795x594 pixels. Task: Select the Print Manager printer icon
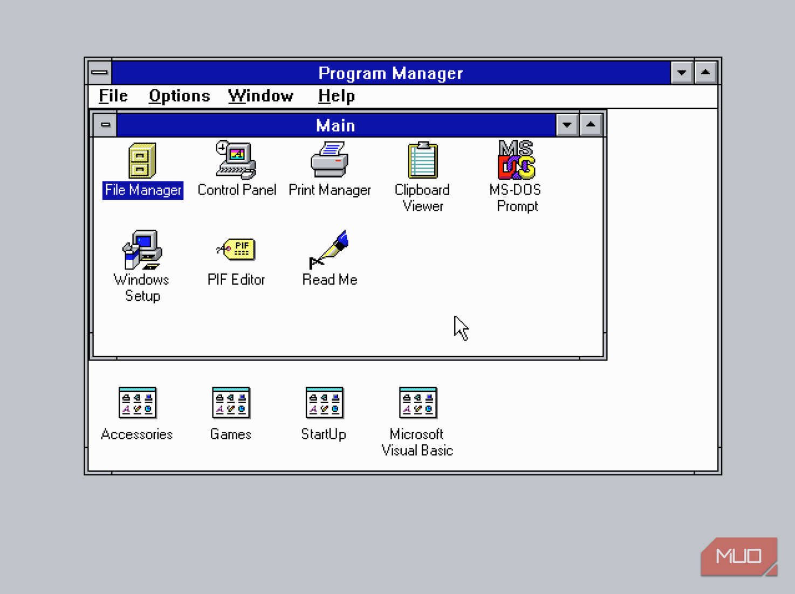[329, 160]
